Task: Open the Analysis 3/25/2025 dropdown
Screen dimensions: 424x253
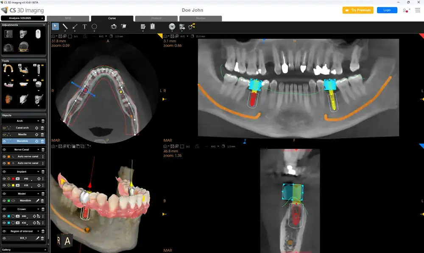Action: (x=22, y=18)
